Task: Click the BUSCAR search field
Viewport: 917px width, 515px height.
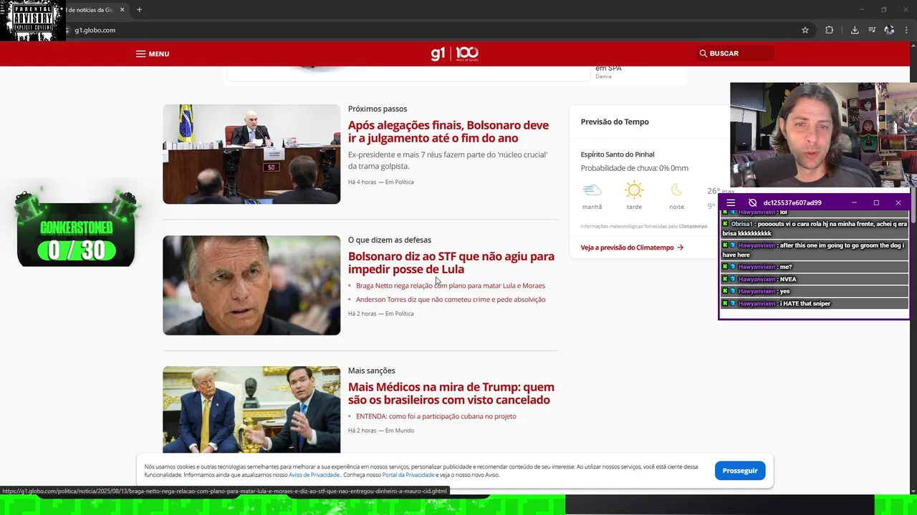Action: pyautogui.click(x=735, y=54)
